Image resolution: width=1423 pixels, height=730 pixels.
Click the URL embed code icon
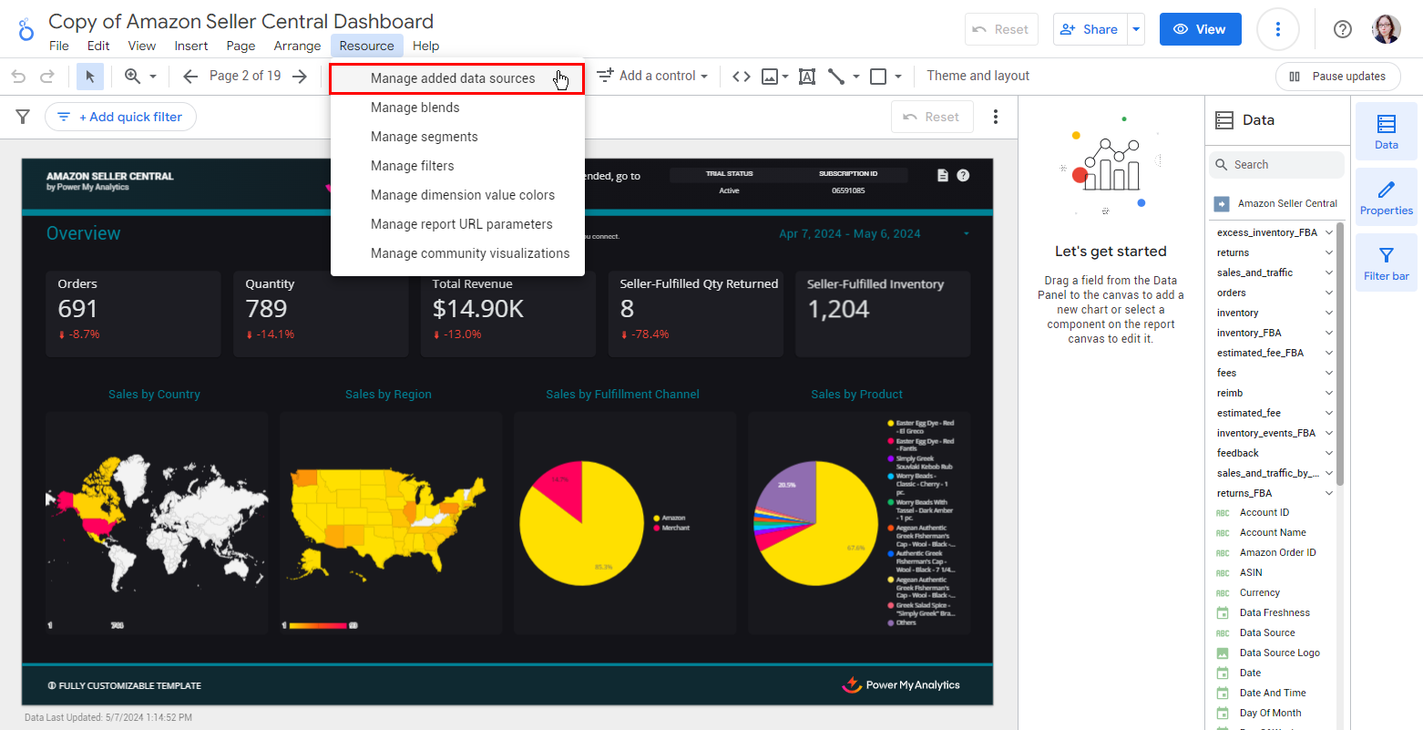[742, 77]
